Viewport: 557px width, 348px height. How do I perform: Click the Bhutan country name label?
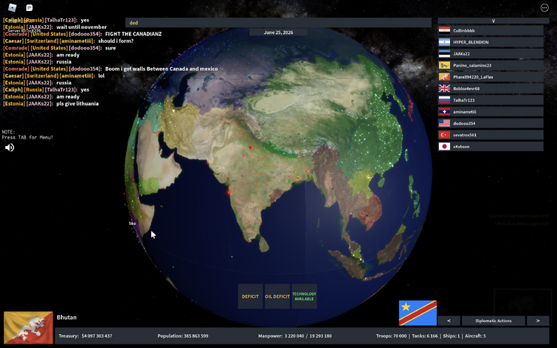click(66, 317)
